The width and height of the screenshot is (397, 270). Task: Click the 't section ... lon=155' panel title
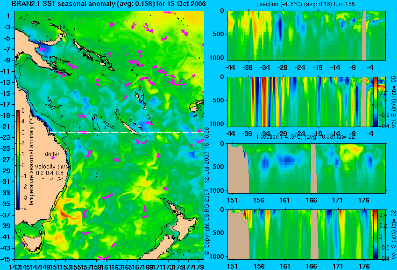click(x=305, y=4)
